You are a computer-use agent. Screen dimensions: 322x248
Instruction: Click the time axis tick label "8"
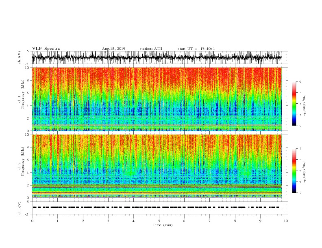click(235, 221)
